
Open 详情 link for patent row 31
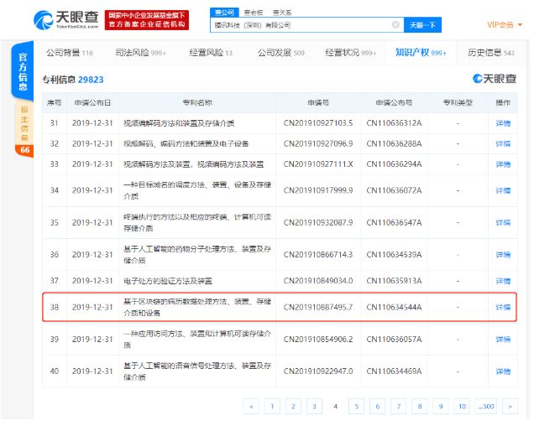(x=503, y=123)
